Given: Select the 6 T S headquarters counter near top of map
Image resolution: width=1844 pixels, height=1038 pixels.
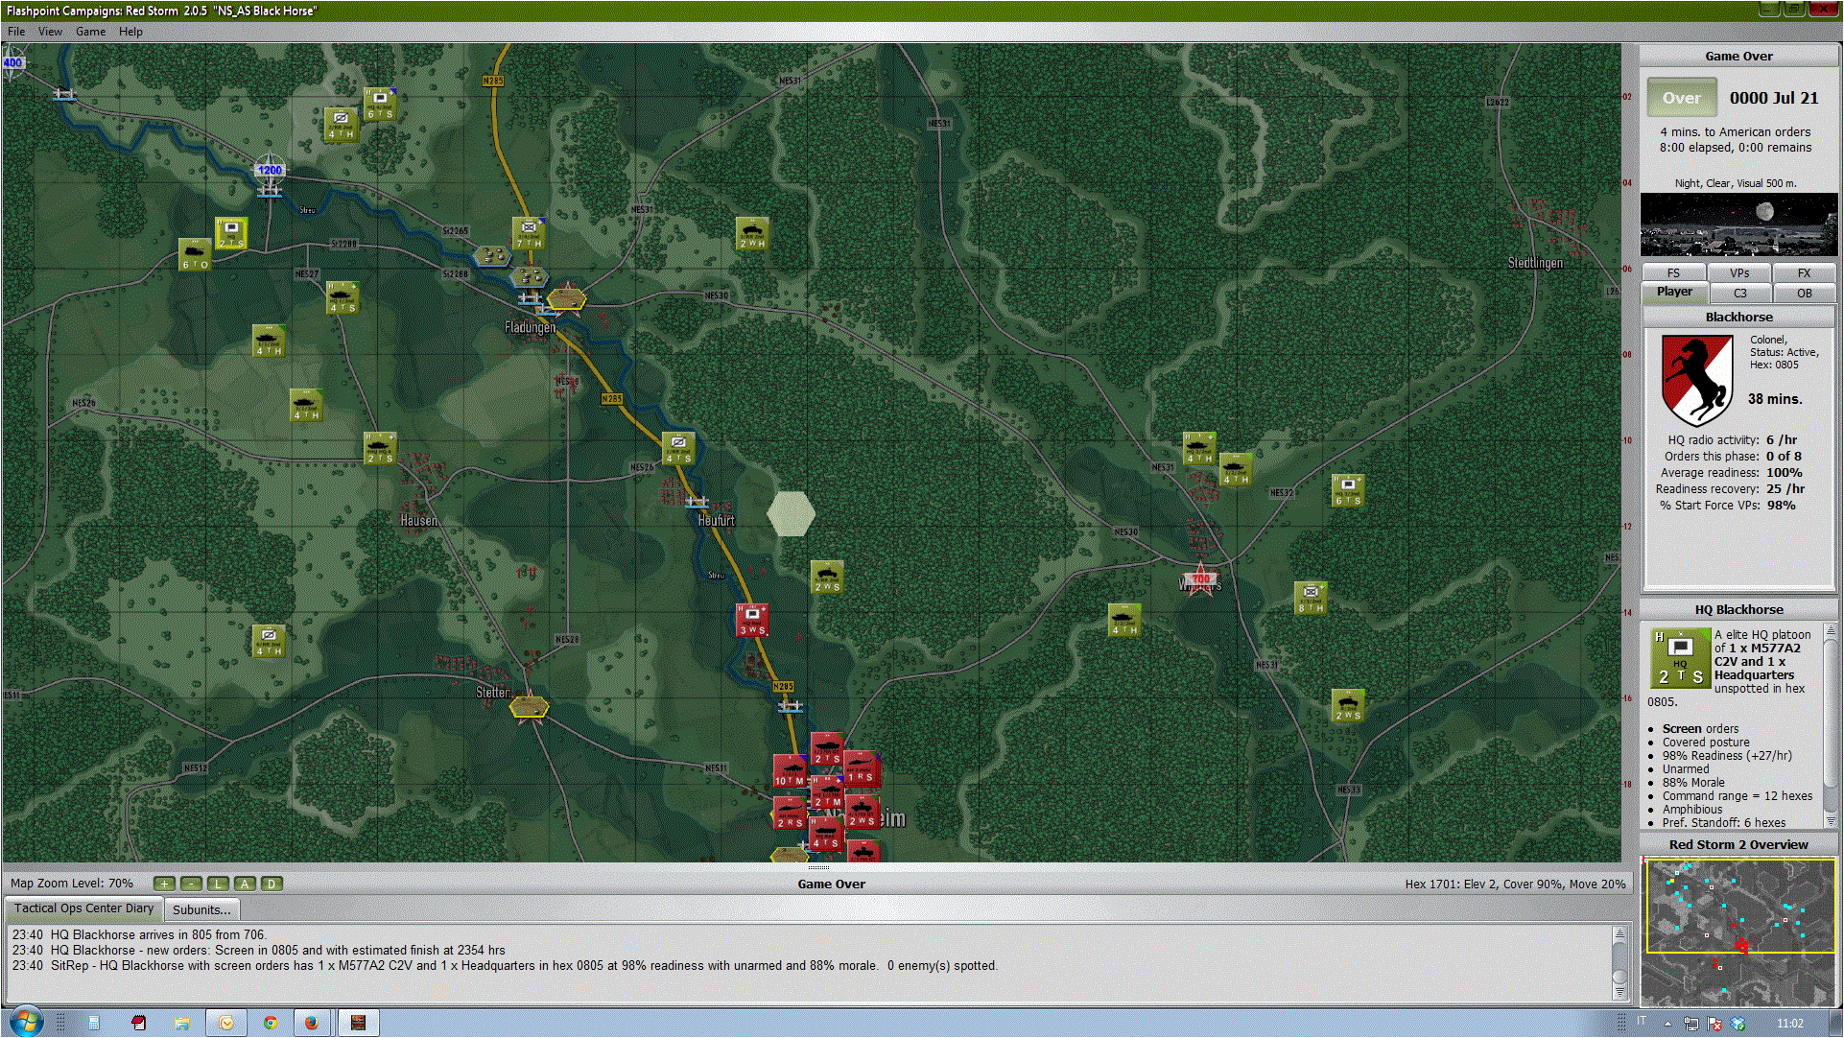Looking at the screenshot, I should pyautogui.click(x=380, y=103).
